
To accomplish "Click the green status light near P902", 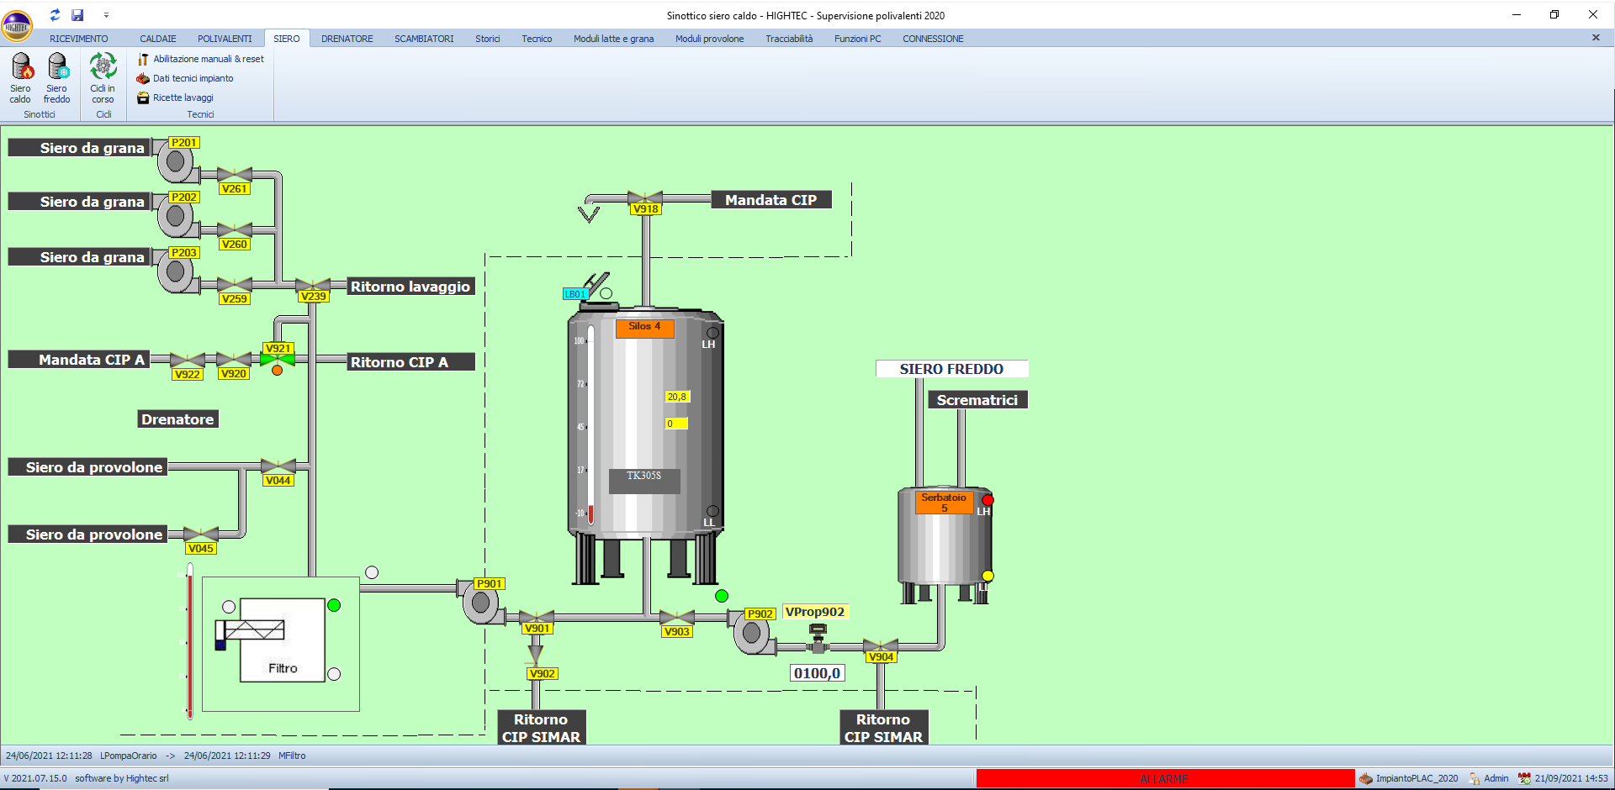I will tap(722, 596).
